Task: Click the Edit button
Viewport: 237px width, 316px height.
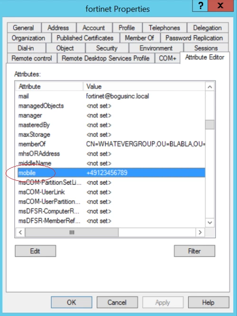Action: pos(36,251)
